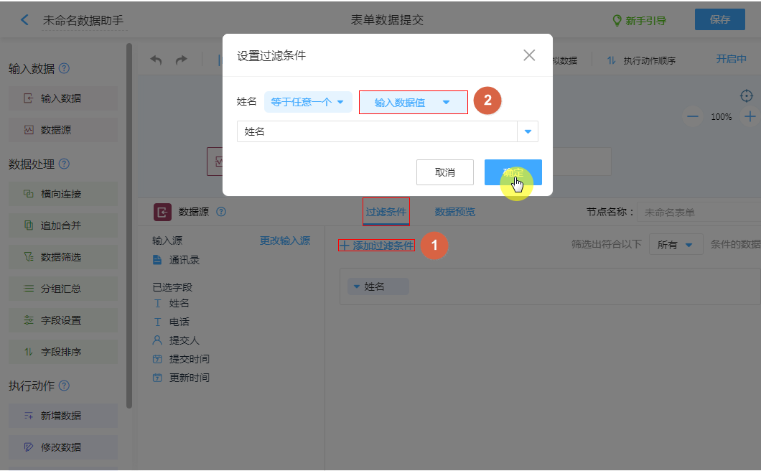This screenshot has width=761, height=471.
Task: Click the back arrow icon
Action: (x=25, y=20)
